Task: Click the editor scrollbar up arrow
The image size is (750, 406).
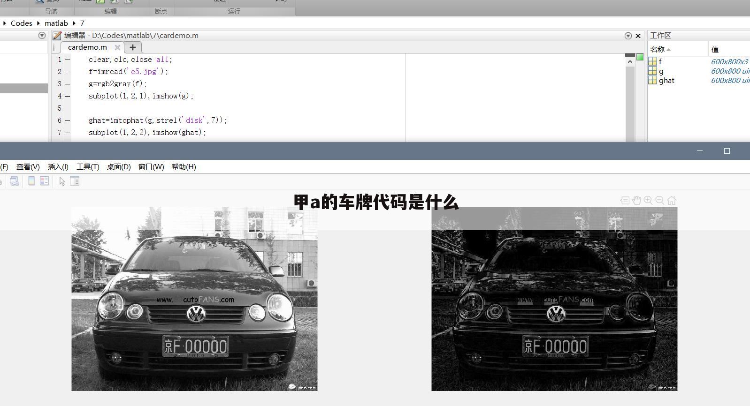Action: (x=630, y=61)
